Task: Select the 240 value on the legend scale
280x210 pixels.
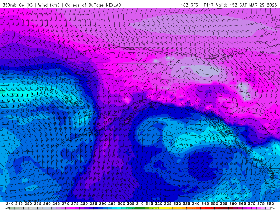Action: pos(10,204)
